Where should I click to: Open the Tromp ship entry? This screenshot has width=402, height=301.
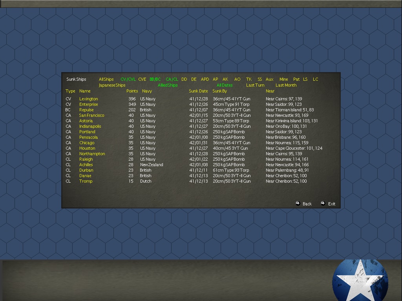pyautogui.click(x=86, y=181)
